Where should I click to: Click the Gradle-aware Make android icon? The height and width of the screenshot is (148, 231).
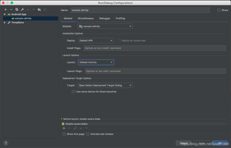point(63,124)
